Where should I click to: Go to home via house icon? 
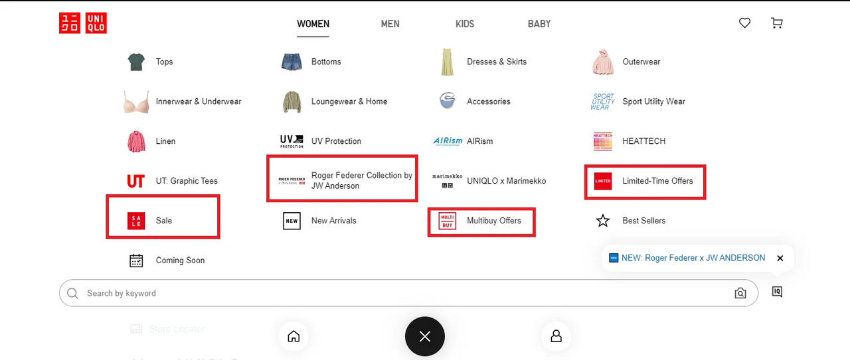[294, 336]
